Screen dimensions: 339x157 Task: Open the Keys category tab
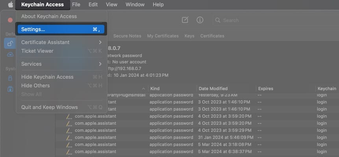click(189, 36)
